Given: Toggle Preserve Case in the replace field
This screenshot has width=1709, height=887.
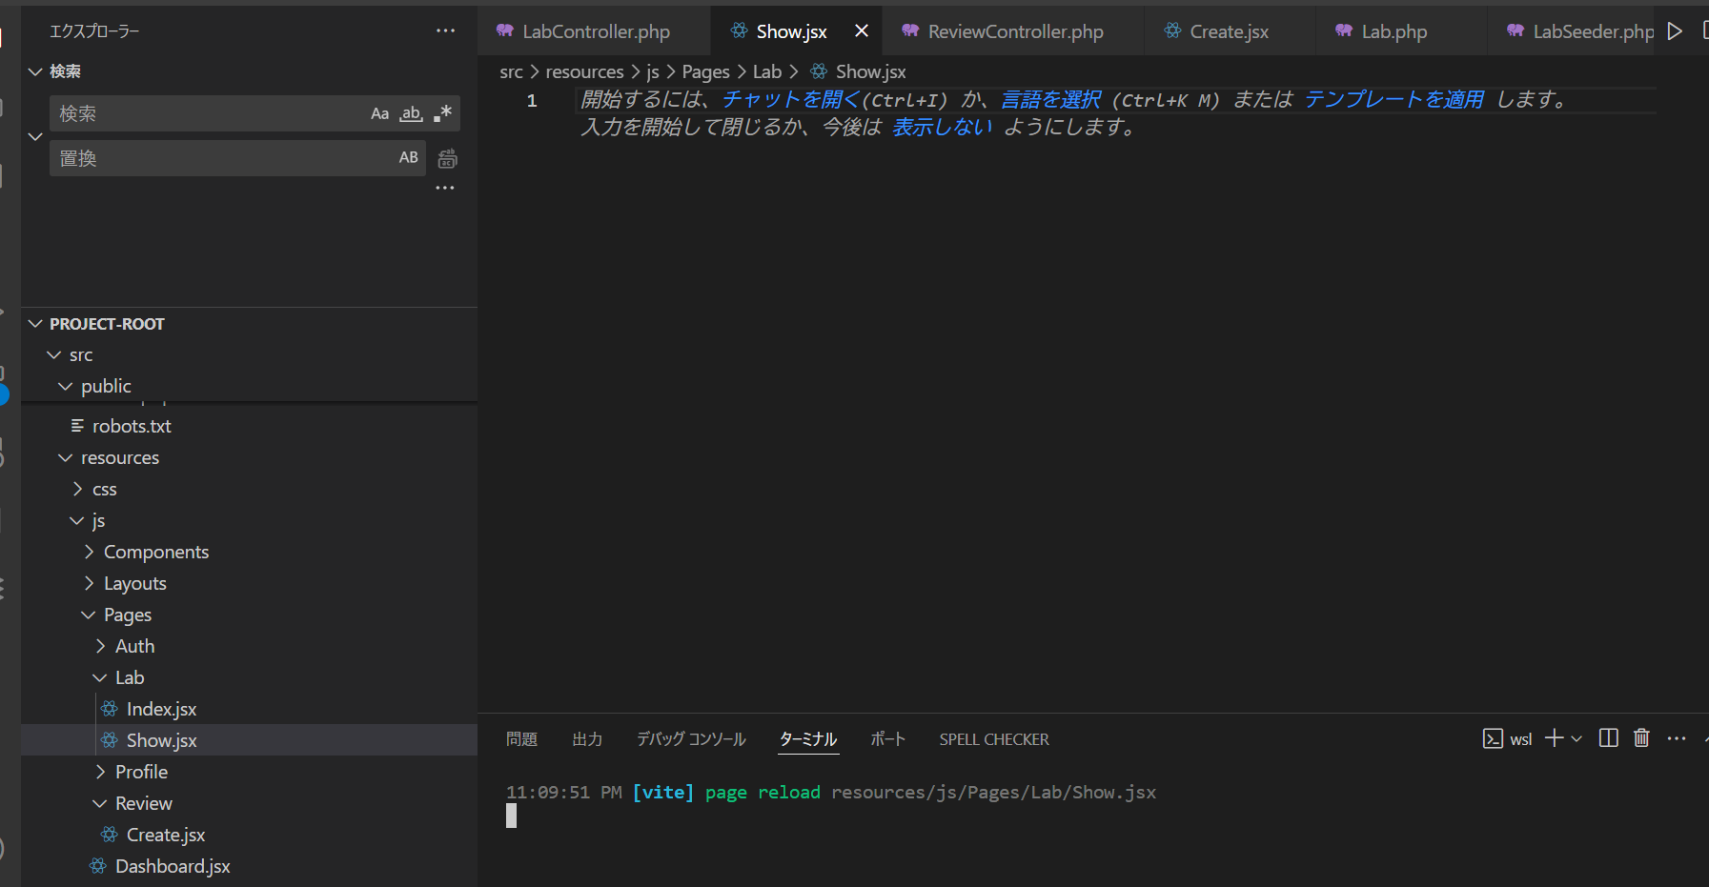Looking at the screenshot, I should (408, 158).
